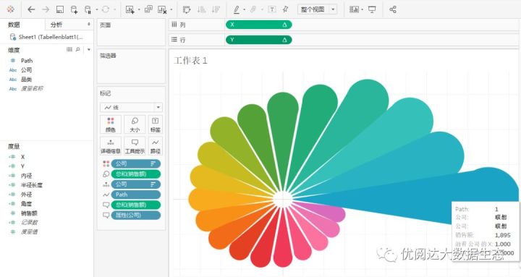521x277 pixels.
Task: Click the 工具提示 marks button
Action: pos(135,146)
